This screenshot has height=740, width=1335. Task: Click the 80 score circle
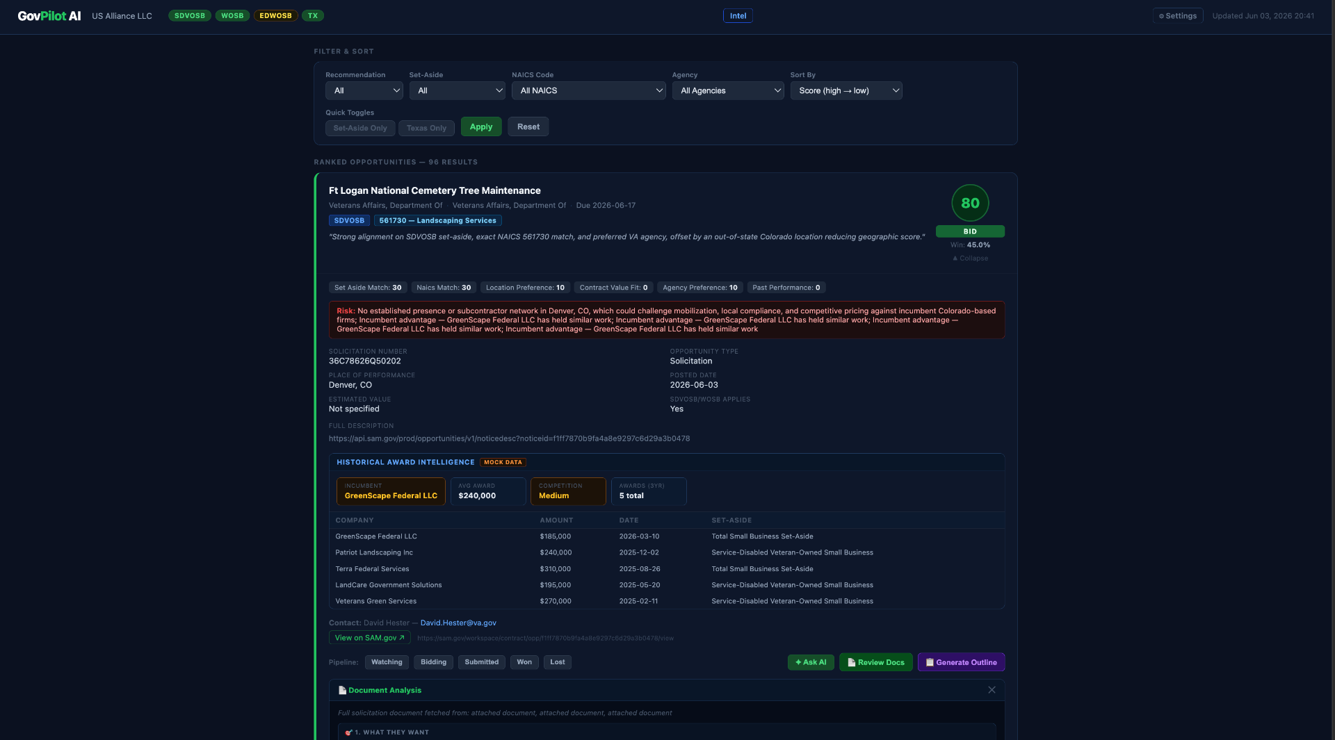pyautogui.click(x=970, y=203)
